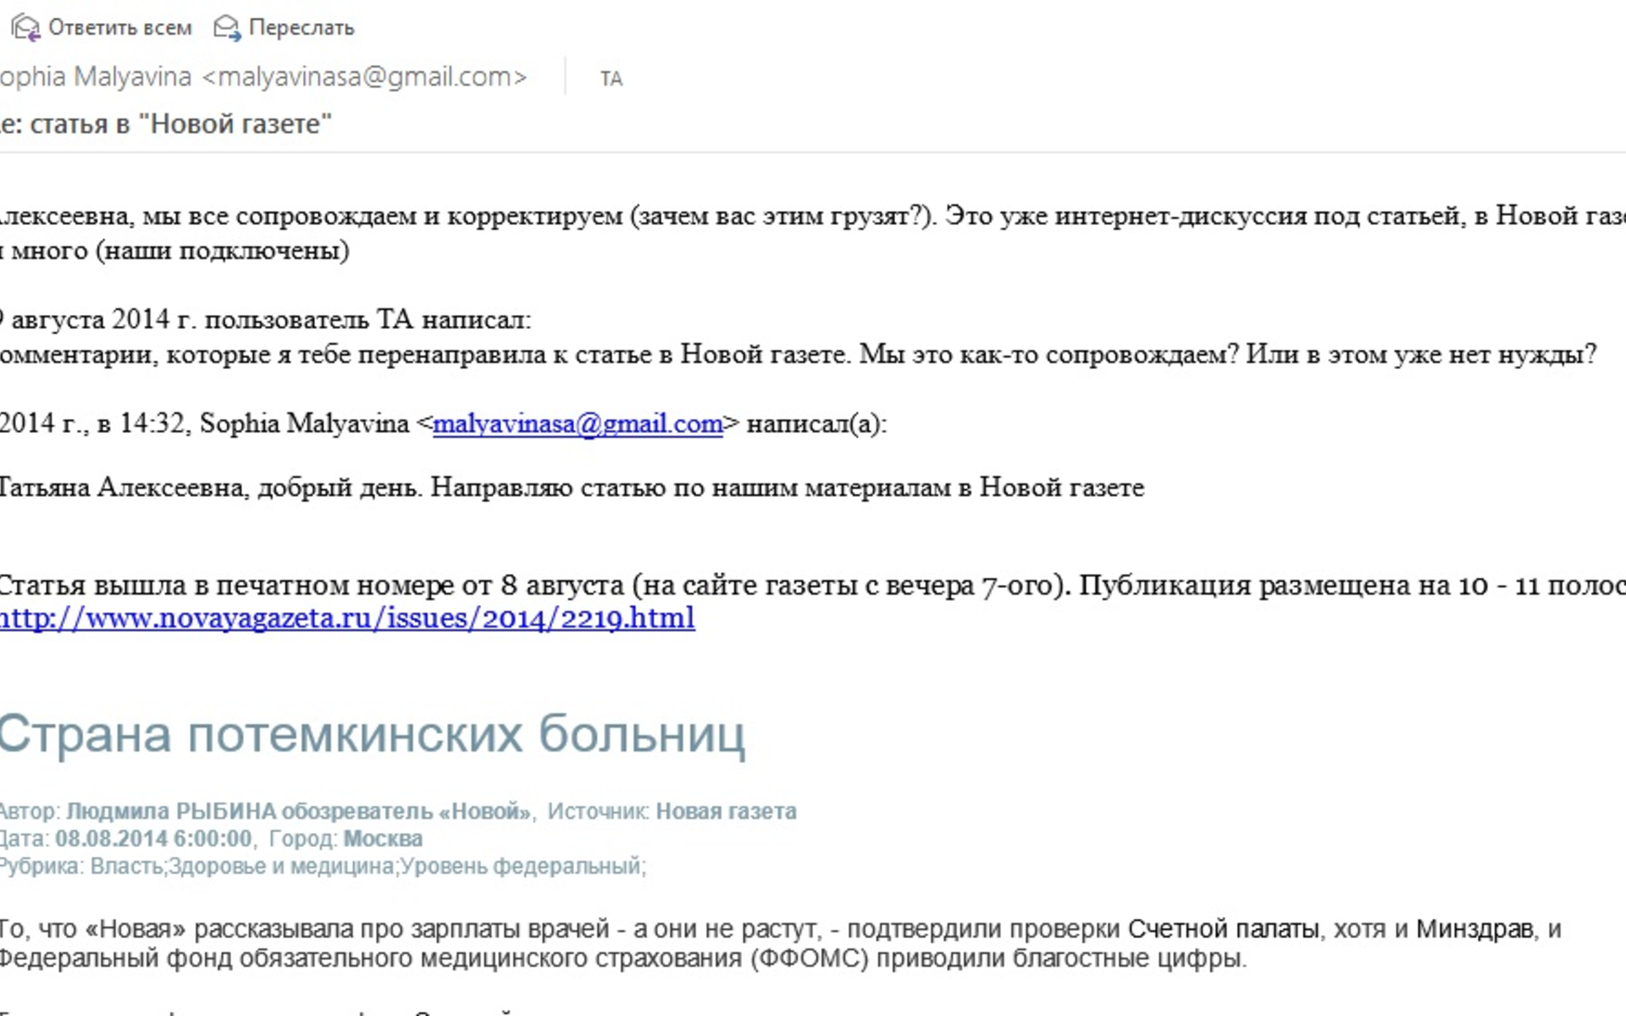Screen dimensions: 1626x1016
Task: Click the Forward envelope icon
Action: 226,28
